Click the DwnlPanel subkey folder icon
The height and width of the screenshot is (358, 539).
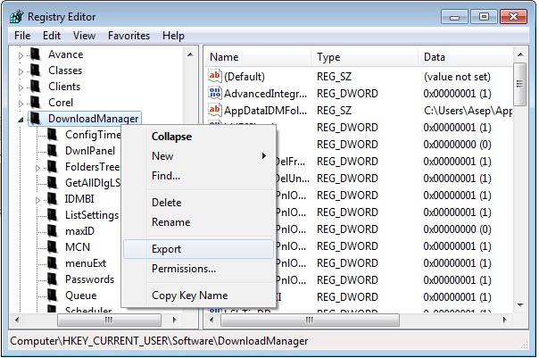tap(52, 151)
